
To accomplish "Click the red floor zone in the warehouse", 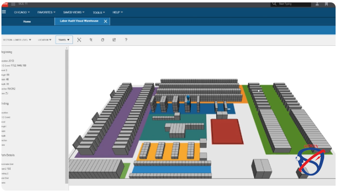I will click(227, 131).
